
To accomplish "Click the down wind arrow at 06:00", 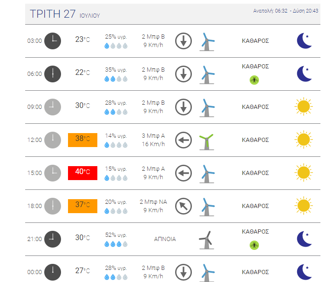I will tap(183, 74).
